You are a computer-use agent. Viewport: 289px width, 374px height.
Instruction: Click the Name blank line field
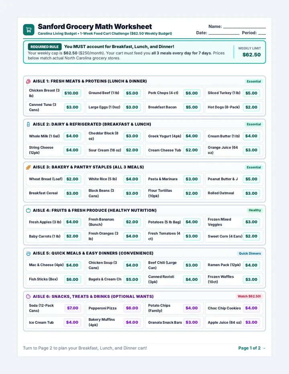(x=244, y=27)
